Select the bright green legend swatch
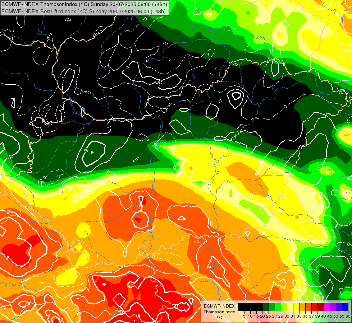Screen dimensions: 352x323 [x=278, y=307]
